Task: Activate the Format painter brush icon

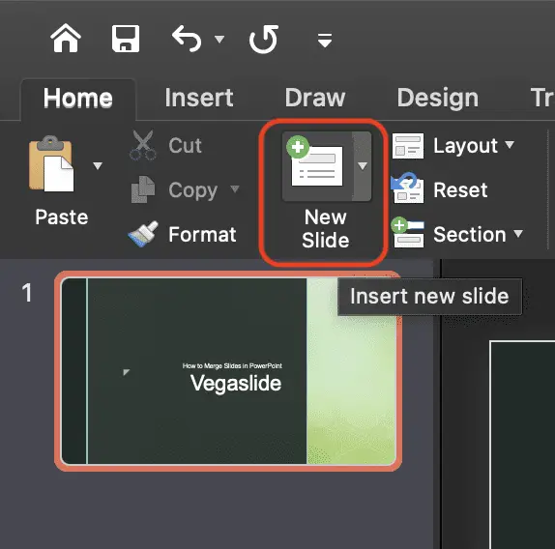Action: 143,234
